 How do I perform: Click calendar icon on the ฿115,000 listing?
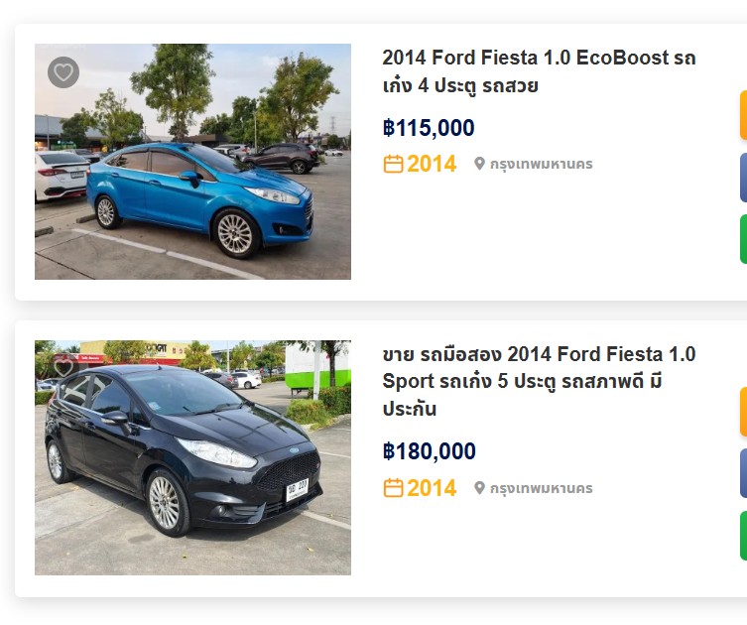(x=393, y=164)
